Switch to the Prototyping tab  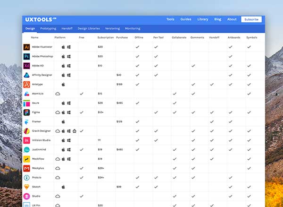pos(48,28)
